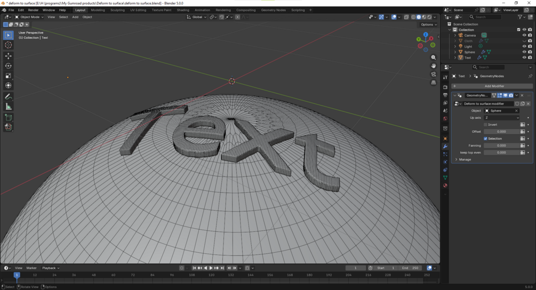Play the timeline animation
Viewport: 536px width, 290px height.
tap(211, 268)
